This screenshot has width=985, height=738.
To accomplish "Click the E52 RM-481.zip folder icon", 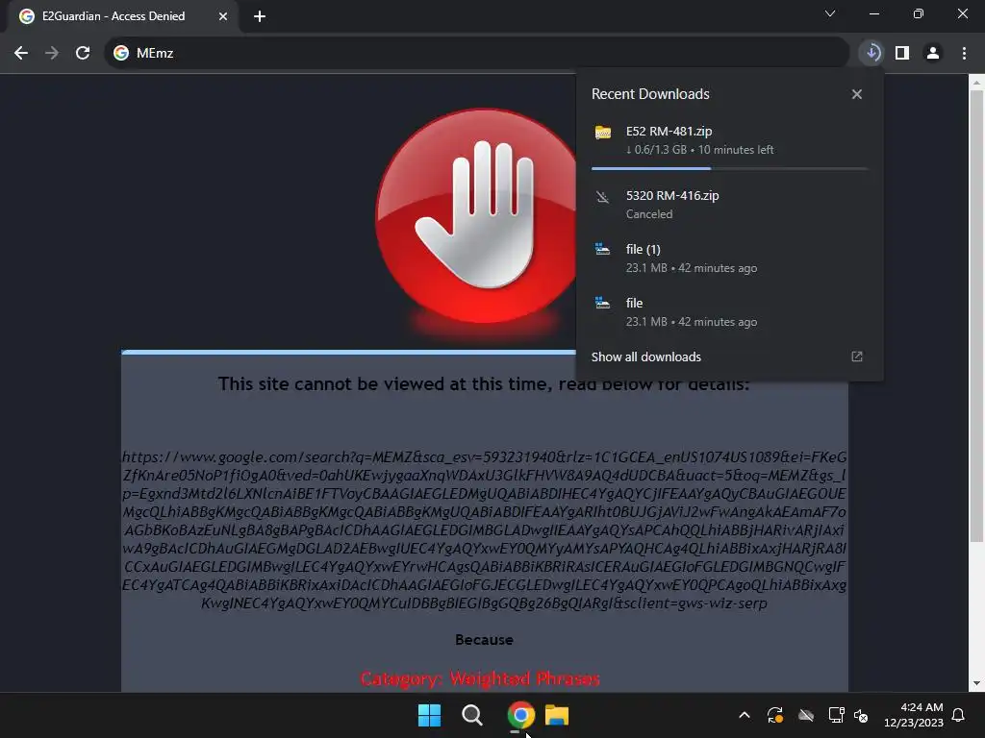I will (x=603, y=133).
